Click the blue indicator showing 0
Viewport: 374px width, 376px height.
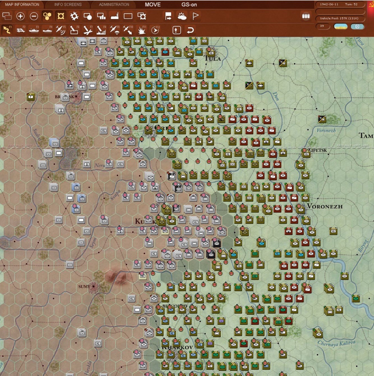tap(357, 26)
